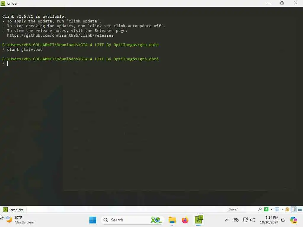Open the clock showing 6:14 PM
303x227 pixels.
269,220
